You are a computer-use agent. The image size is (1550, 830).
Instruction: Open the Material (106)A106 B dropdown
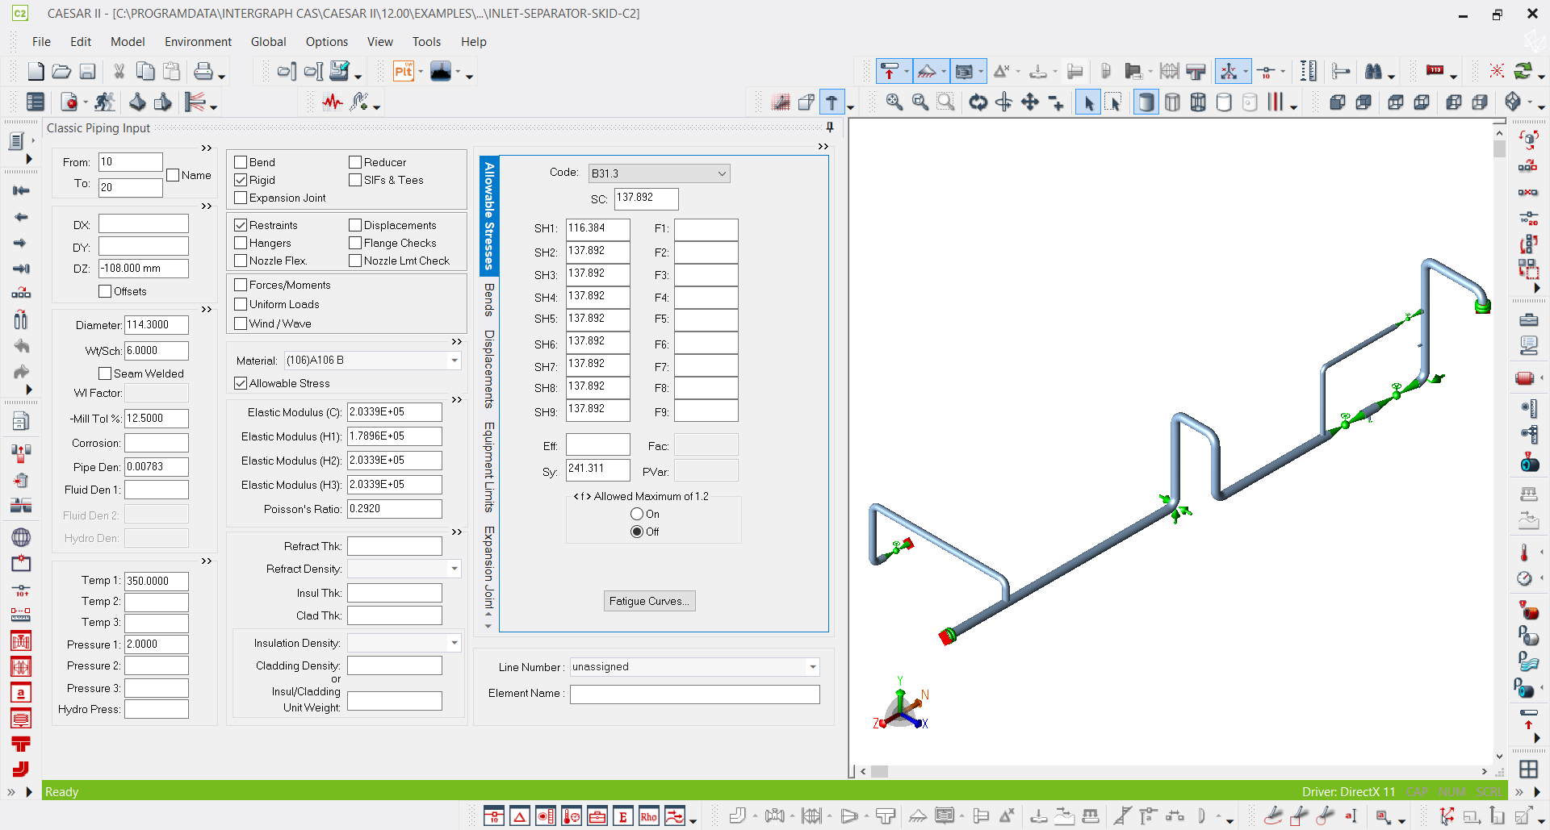coord(455,361)
